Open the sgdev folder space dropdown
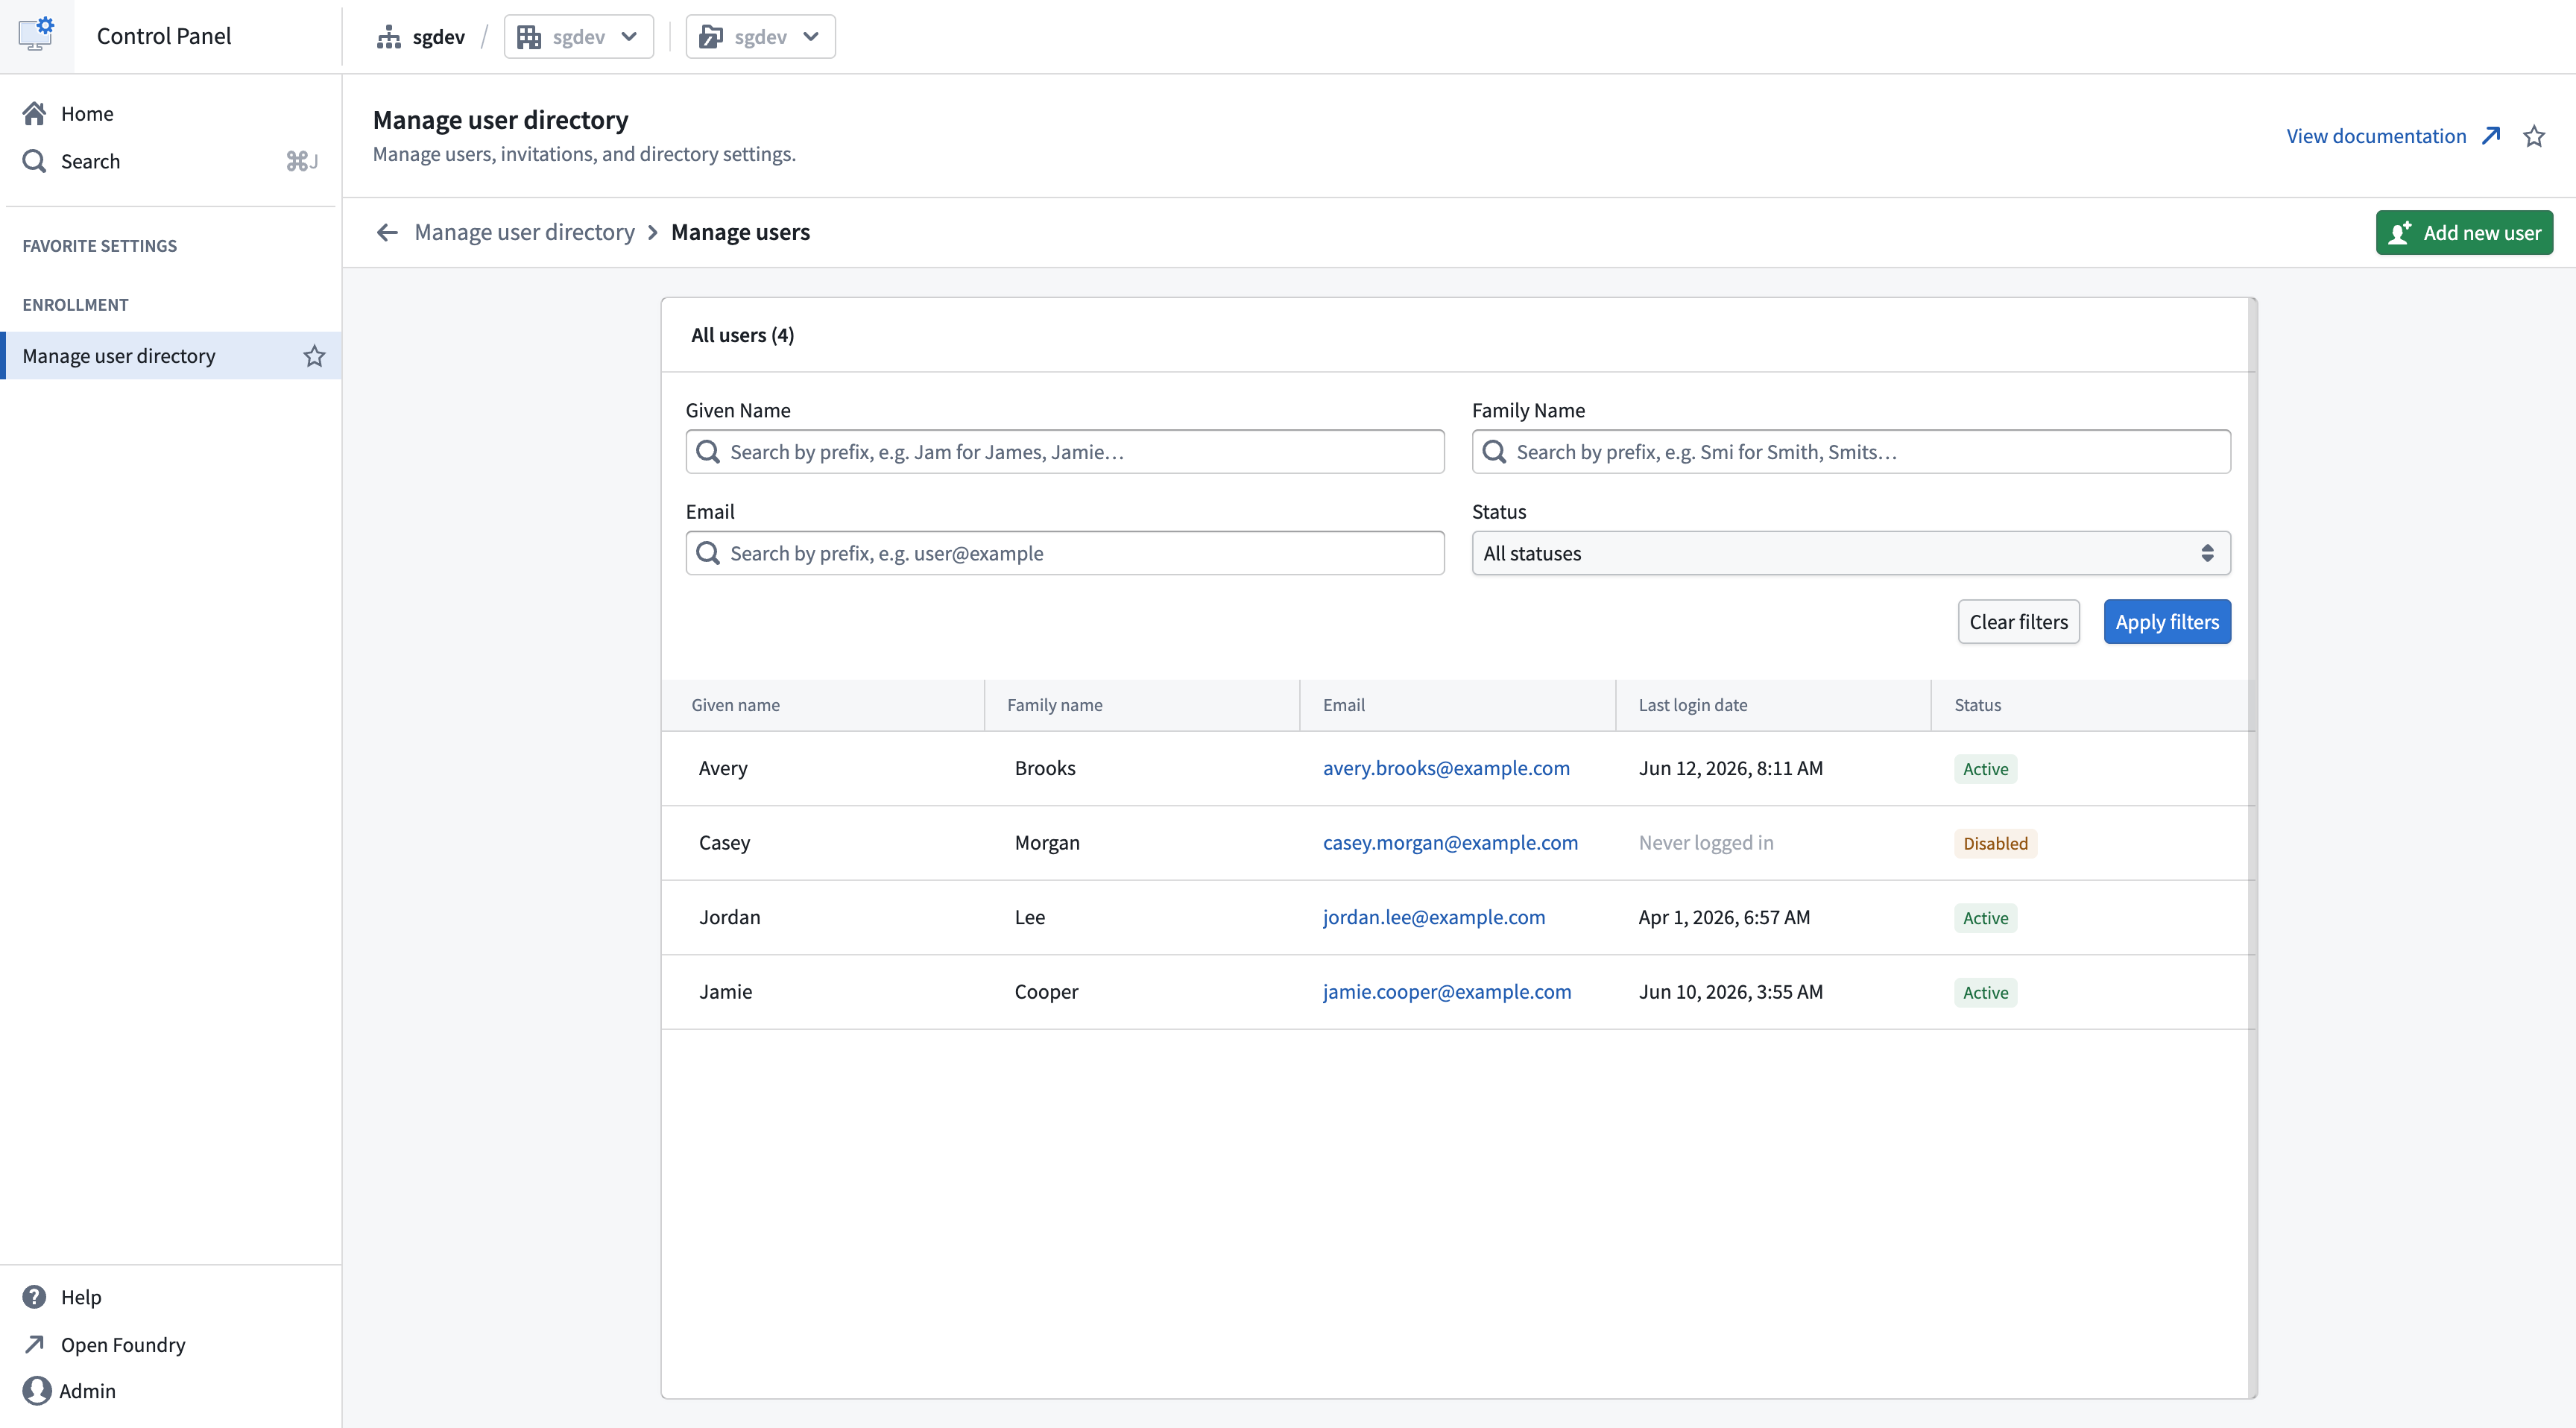 (760, 37)
